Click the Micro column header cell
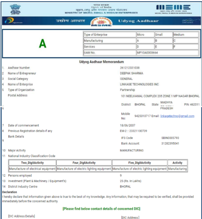 pos(145,35)
